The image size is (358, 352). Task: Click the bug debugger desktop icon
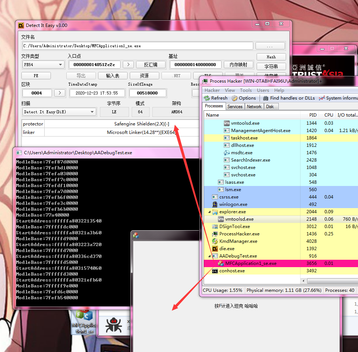tap(114, 325)
